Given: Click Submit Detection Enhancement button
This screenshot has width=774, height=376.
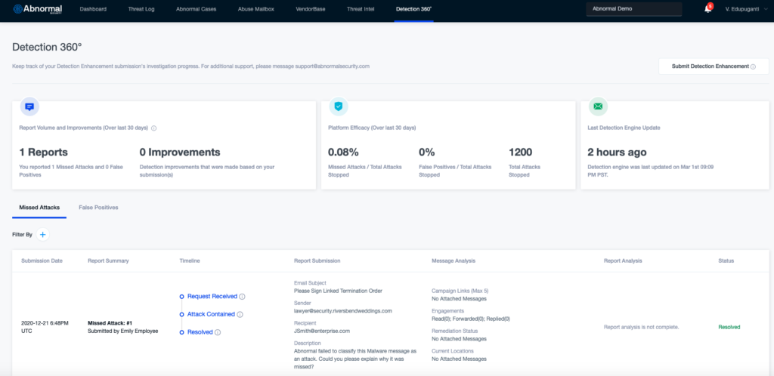Looking at the screenshot, I should 714,66.
